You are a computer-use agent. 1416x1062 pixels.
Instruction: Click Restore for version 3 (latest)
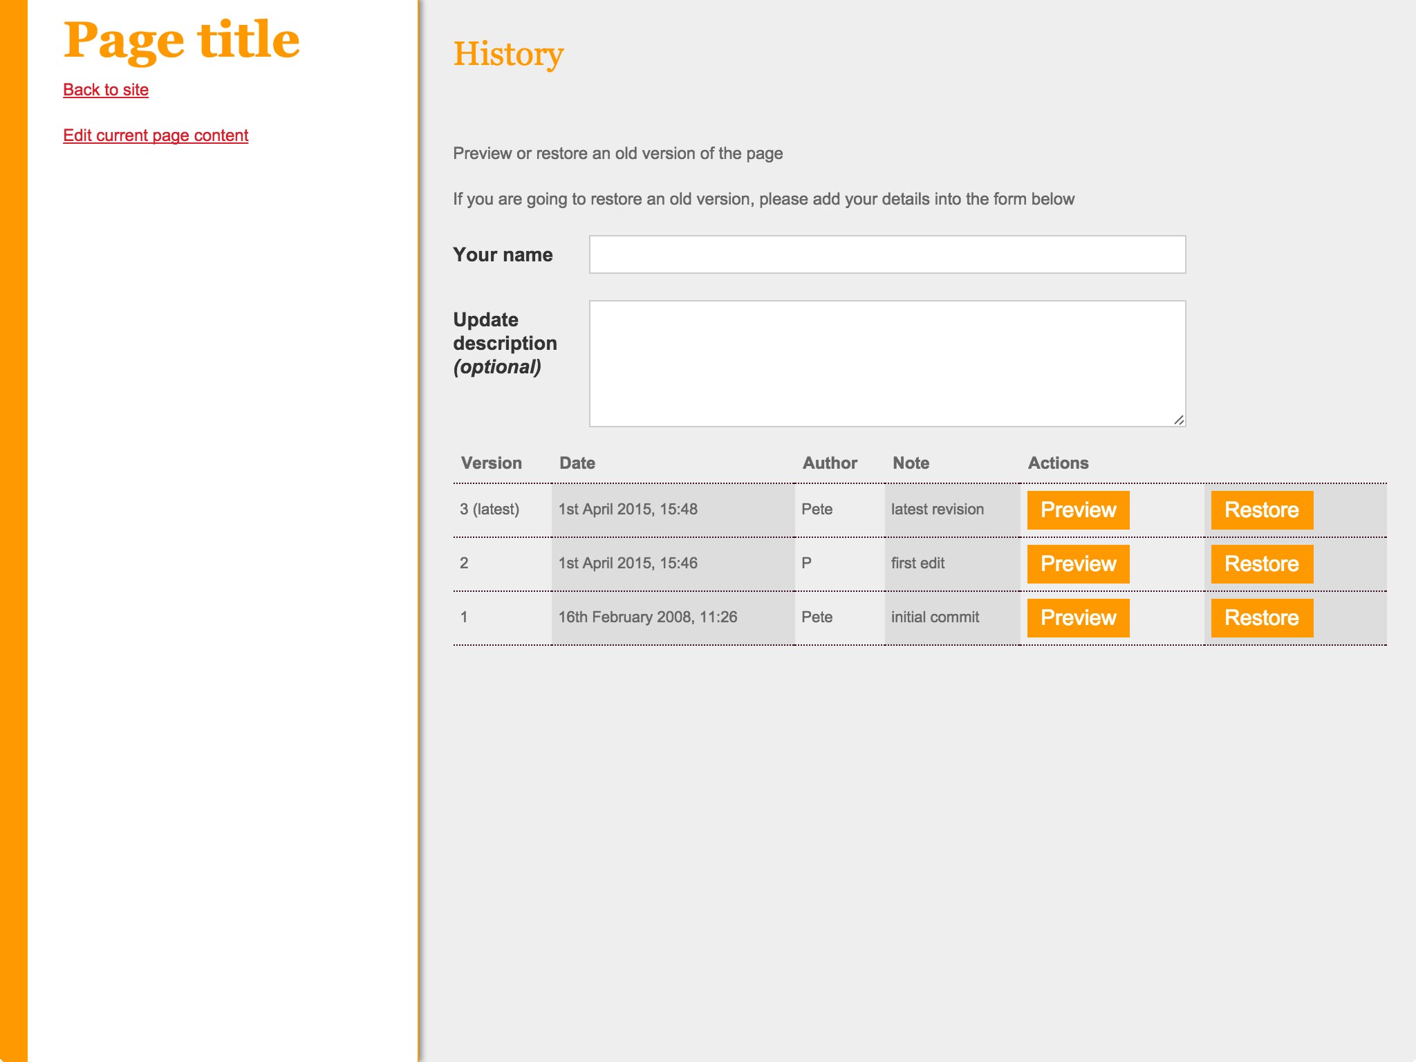coord(1260,510)
